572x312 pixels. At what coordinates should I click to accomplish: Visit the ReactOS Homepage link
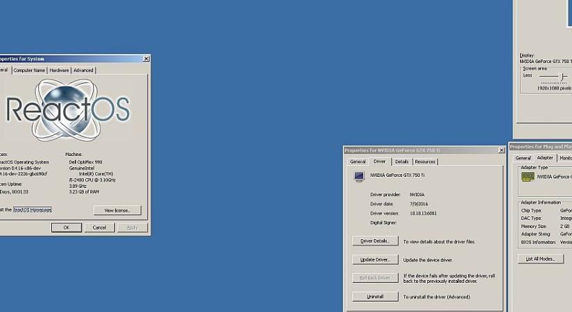[32, 209]
